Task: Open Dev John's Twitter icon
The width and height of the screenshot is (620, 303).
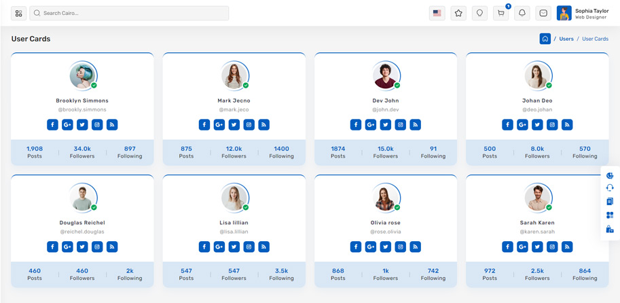Action: [x=386, y=124]
